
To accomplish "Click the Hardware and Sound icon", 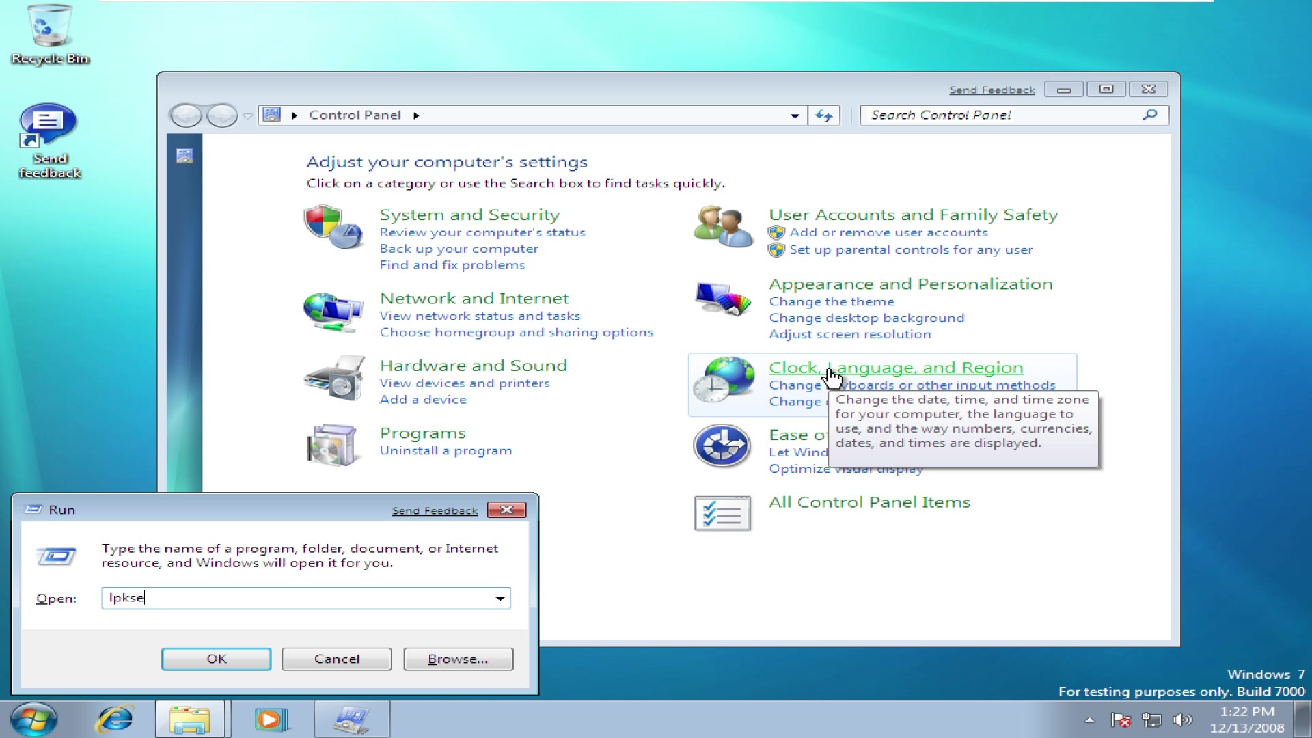I will tap(333, 379).
